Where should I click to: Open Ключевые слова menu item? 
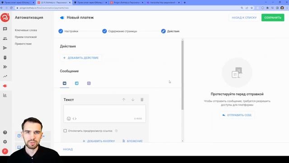[26, 30]
